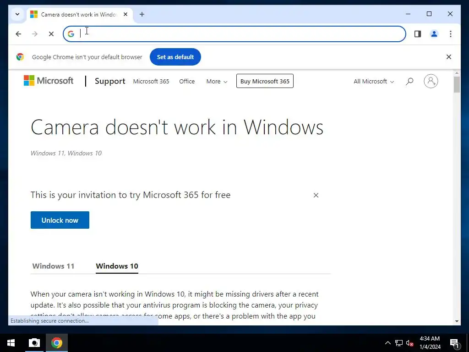Show hidden system tray icons

tap(387, 343)
